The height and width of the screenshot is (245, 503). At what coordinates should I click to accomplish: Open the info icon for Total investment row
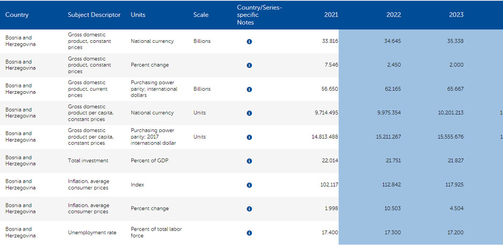point(249,161)
